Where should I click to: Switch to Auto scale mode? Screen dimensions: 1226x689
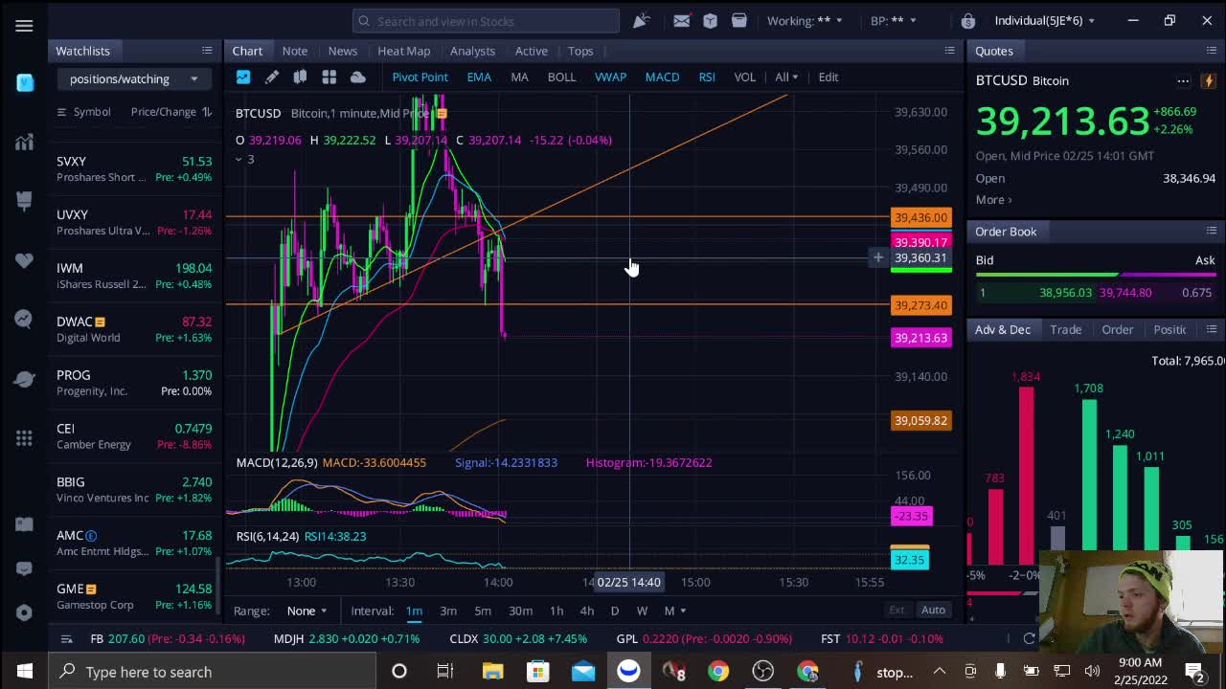(933, 611)
